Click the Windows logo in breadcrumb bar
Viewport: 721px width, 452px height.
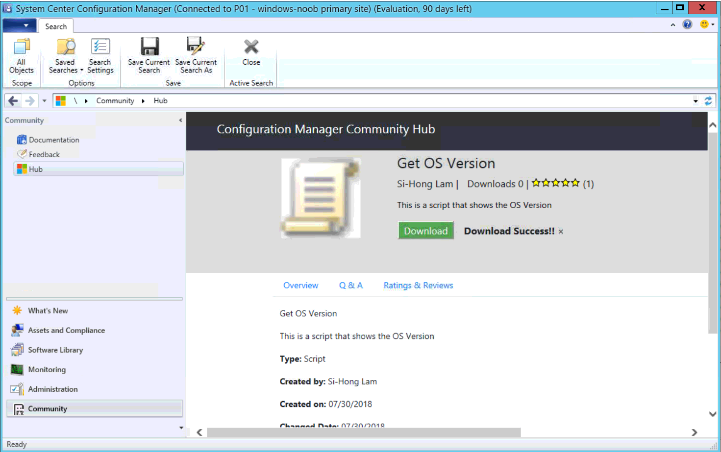coord(61,101)
